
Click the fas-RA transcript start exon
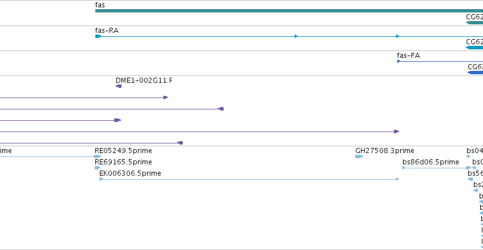click(98, 36)
